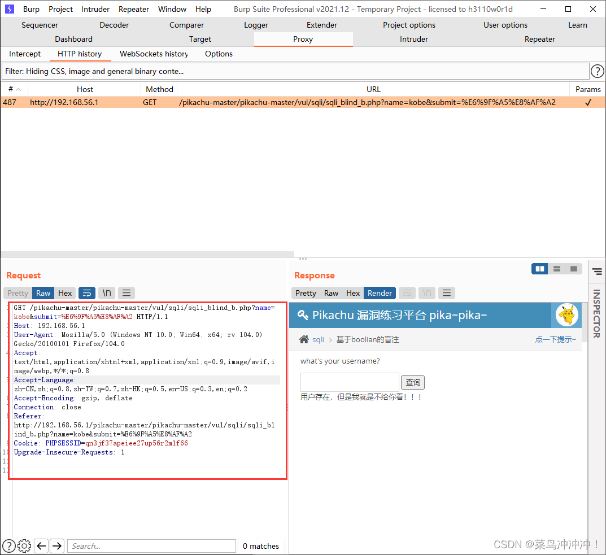Open the Repeater menu in menu bar
This screenshot has width=606, height=555.
(134, 9)
